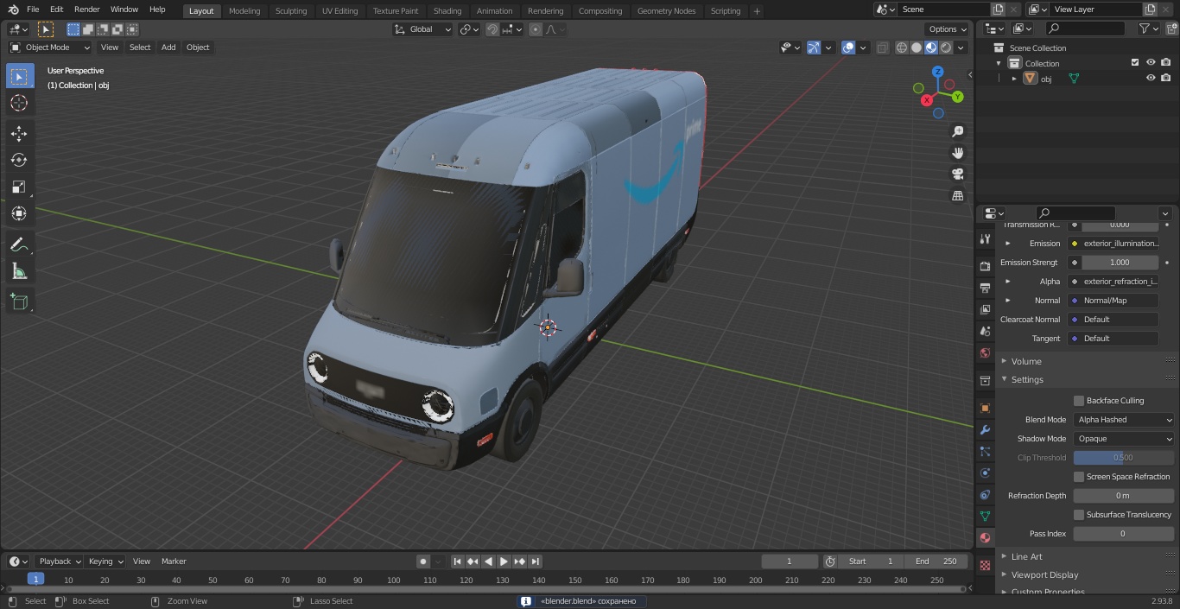Screen dimensions: 1180x609
Task: Open the Texture properties tab
Action: click(x=985, y=565)
